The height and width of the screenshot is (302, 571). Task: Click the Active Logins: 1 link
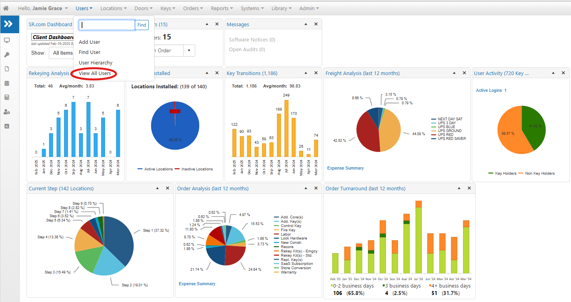(491, 90)
